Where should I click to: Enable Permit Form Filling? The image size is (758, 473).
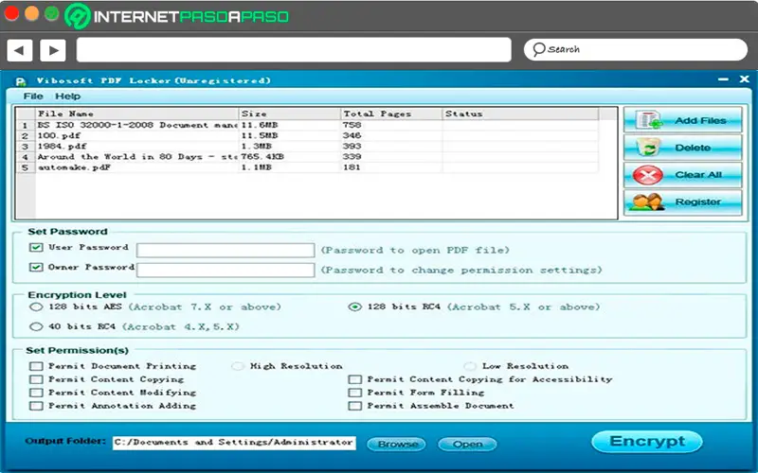(354, 393)
